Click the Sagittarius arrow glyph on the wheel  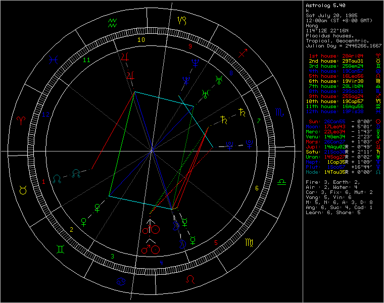click(244, 53)
